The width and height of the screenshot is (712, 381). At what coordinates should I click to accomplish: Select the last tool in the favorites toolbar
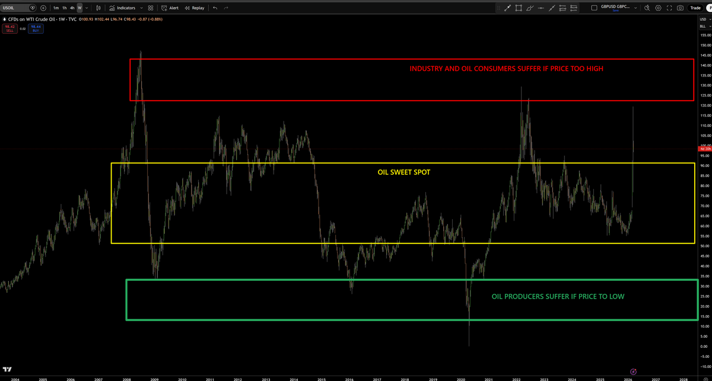pos(574,8)
